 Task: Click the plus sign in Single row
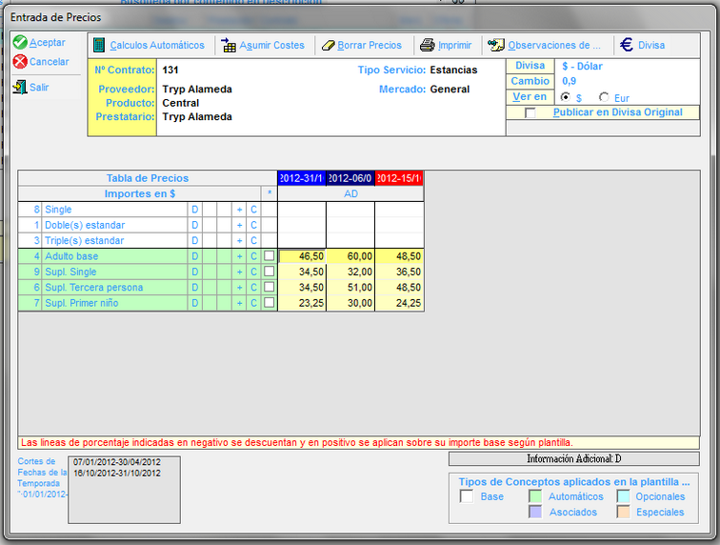[239, 210]
